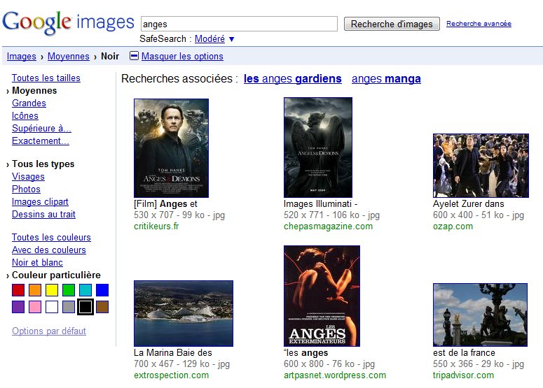
Task: Open the SafeSearch dropdown arrow
Action: (x=232, y=39)
